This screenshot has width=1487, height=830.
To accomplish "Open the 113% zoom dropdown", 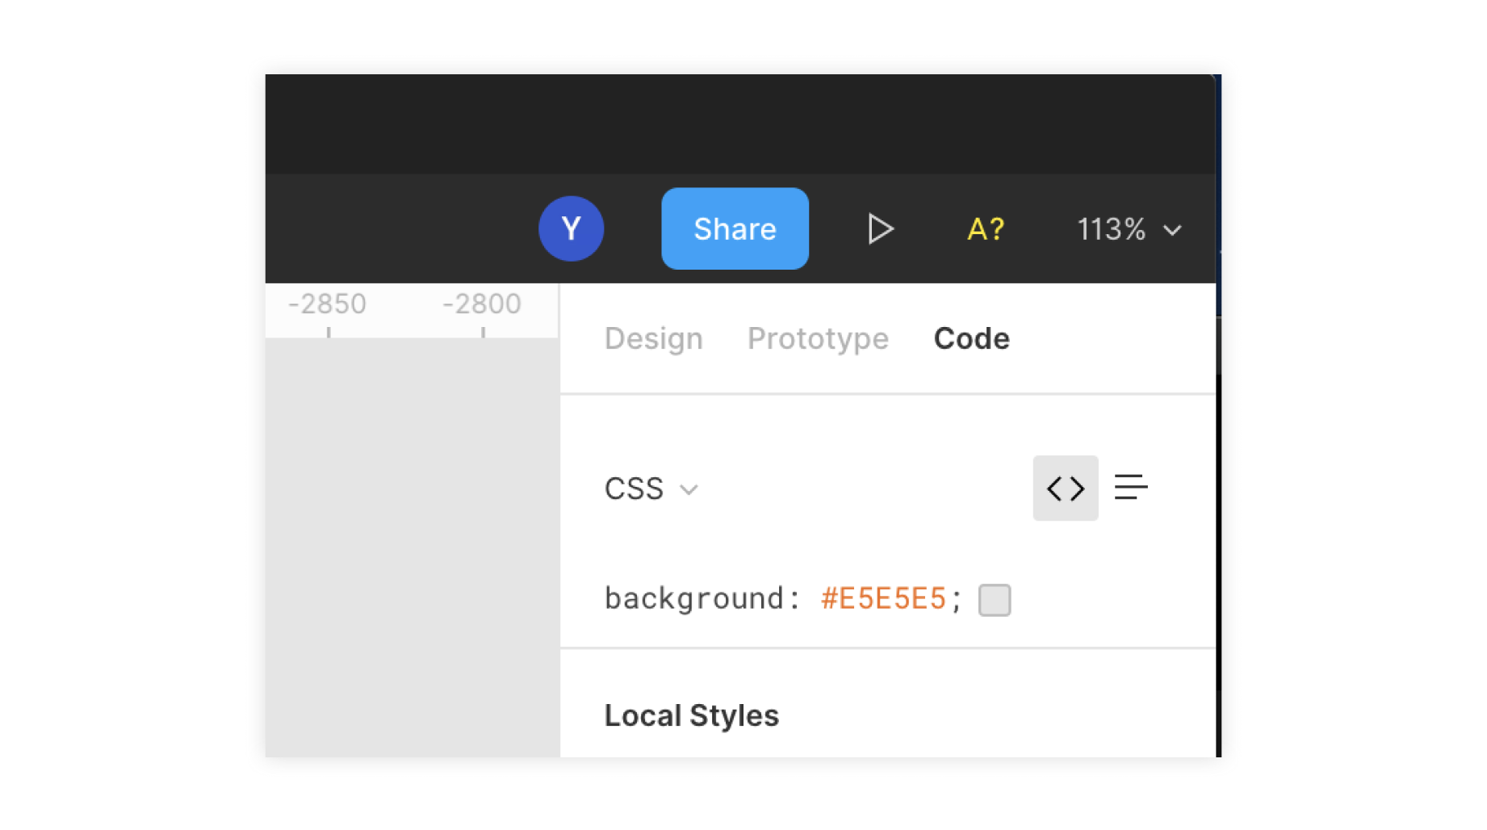I will pos(1129,229).
